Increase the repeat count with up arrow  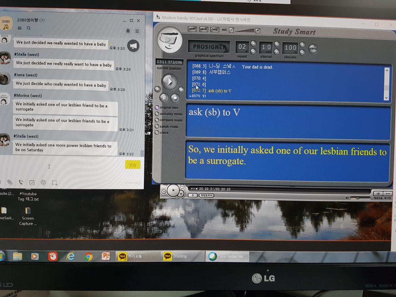[253, 44]
